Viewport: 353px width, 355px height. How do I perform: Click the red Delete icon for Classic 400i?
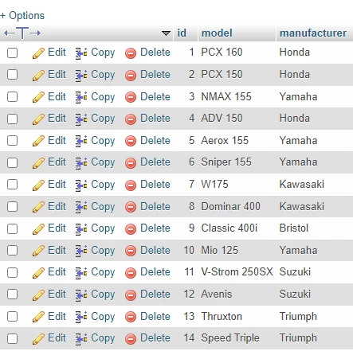pyautogui.click(x=131, y=229)
